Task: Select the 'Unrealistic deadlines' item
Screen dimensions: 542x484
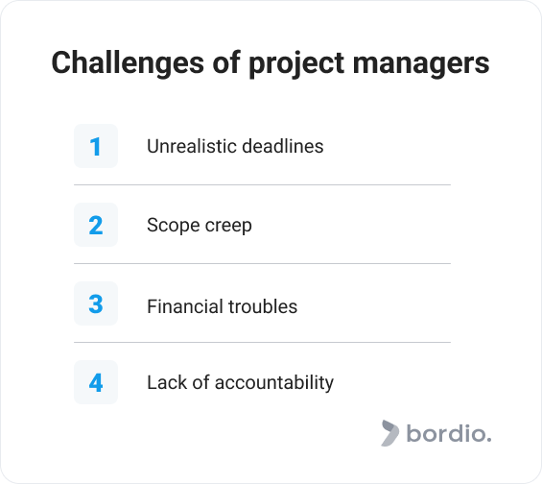Action: [x=235, y=146]
